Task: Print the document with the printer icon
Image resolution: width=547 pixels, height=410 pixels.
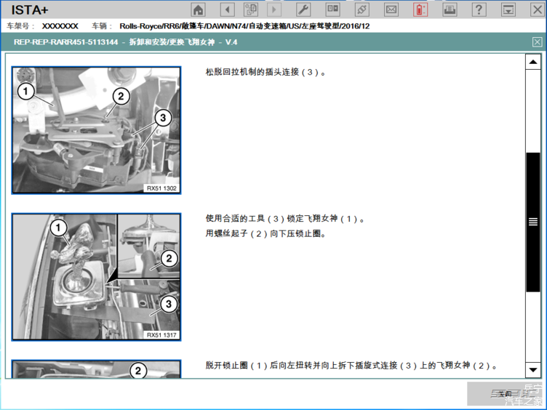Action: pos(450,9)
